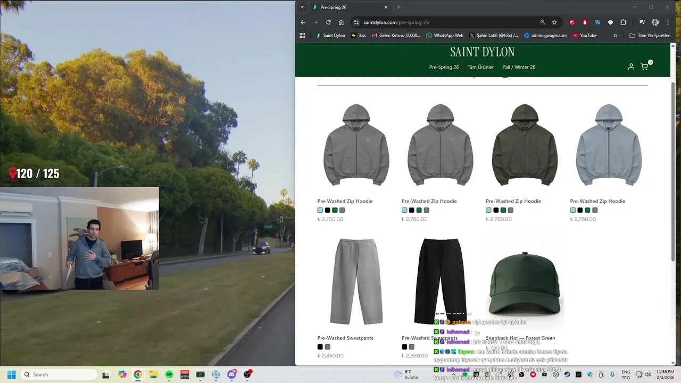This screenshot has height=383, width=681.
Task: Open the Pre-Spring 26 site menu item
Action: pos(444,67)
